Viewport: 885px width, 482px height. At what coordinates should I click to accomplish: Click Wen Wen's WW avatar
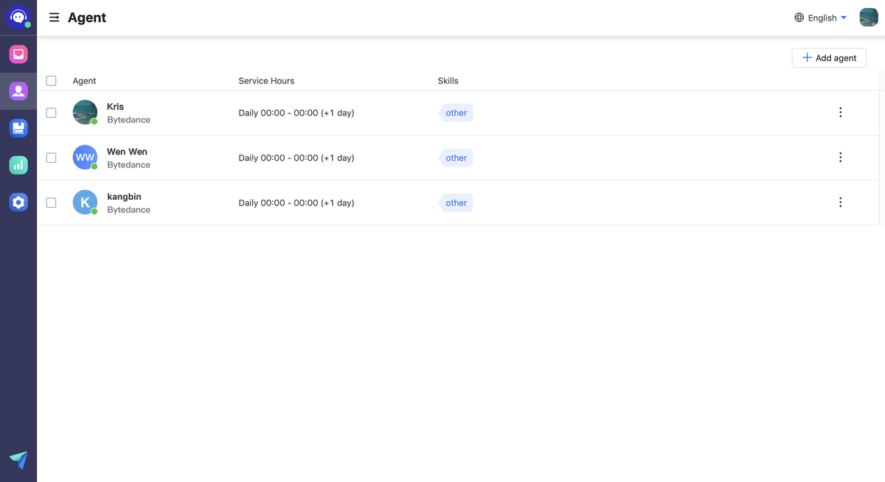[85, 158]
